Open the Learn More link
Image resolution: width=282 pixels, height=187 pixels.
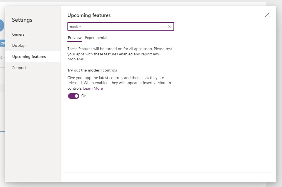(93, 88)
